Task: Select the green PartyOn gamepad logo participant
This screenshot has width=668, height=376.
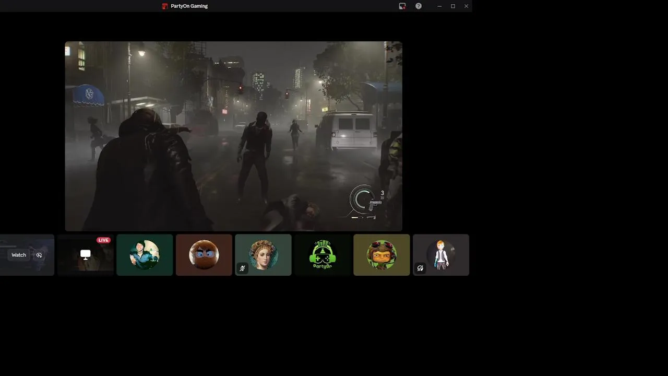Action: pyautogui.click(x=323, y=255)
